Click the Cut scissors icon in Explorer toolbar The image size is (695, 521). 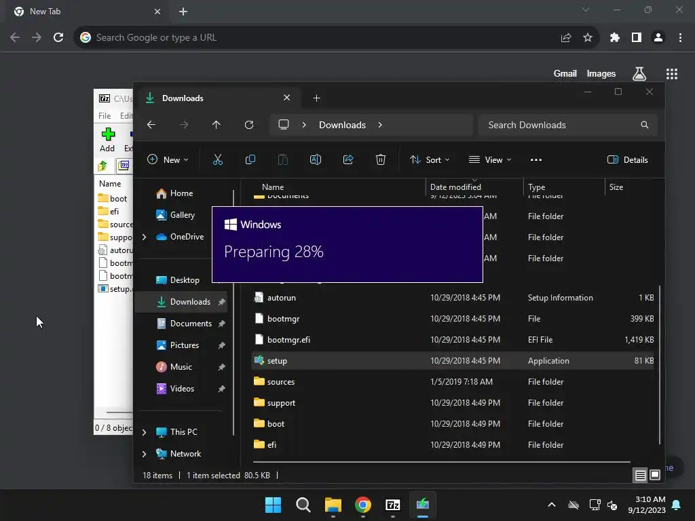[218, 159]
